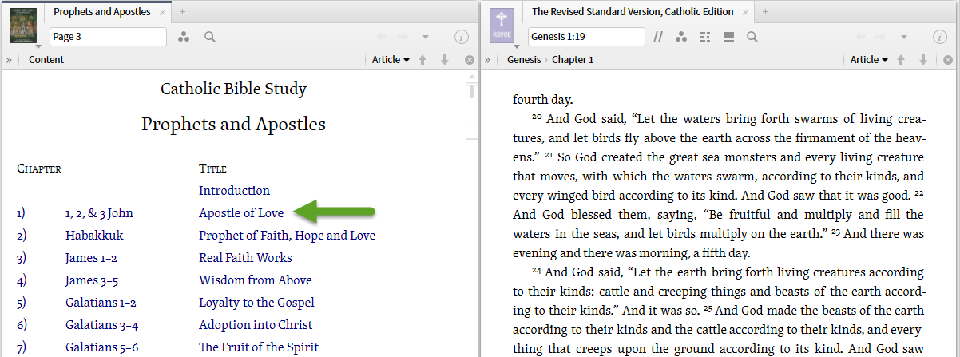This screenshot has height=357, width=960.
Task: Open the Galatians 3–4 link
Action: 101,325
